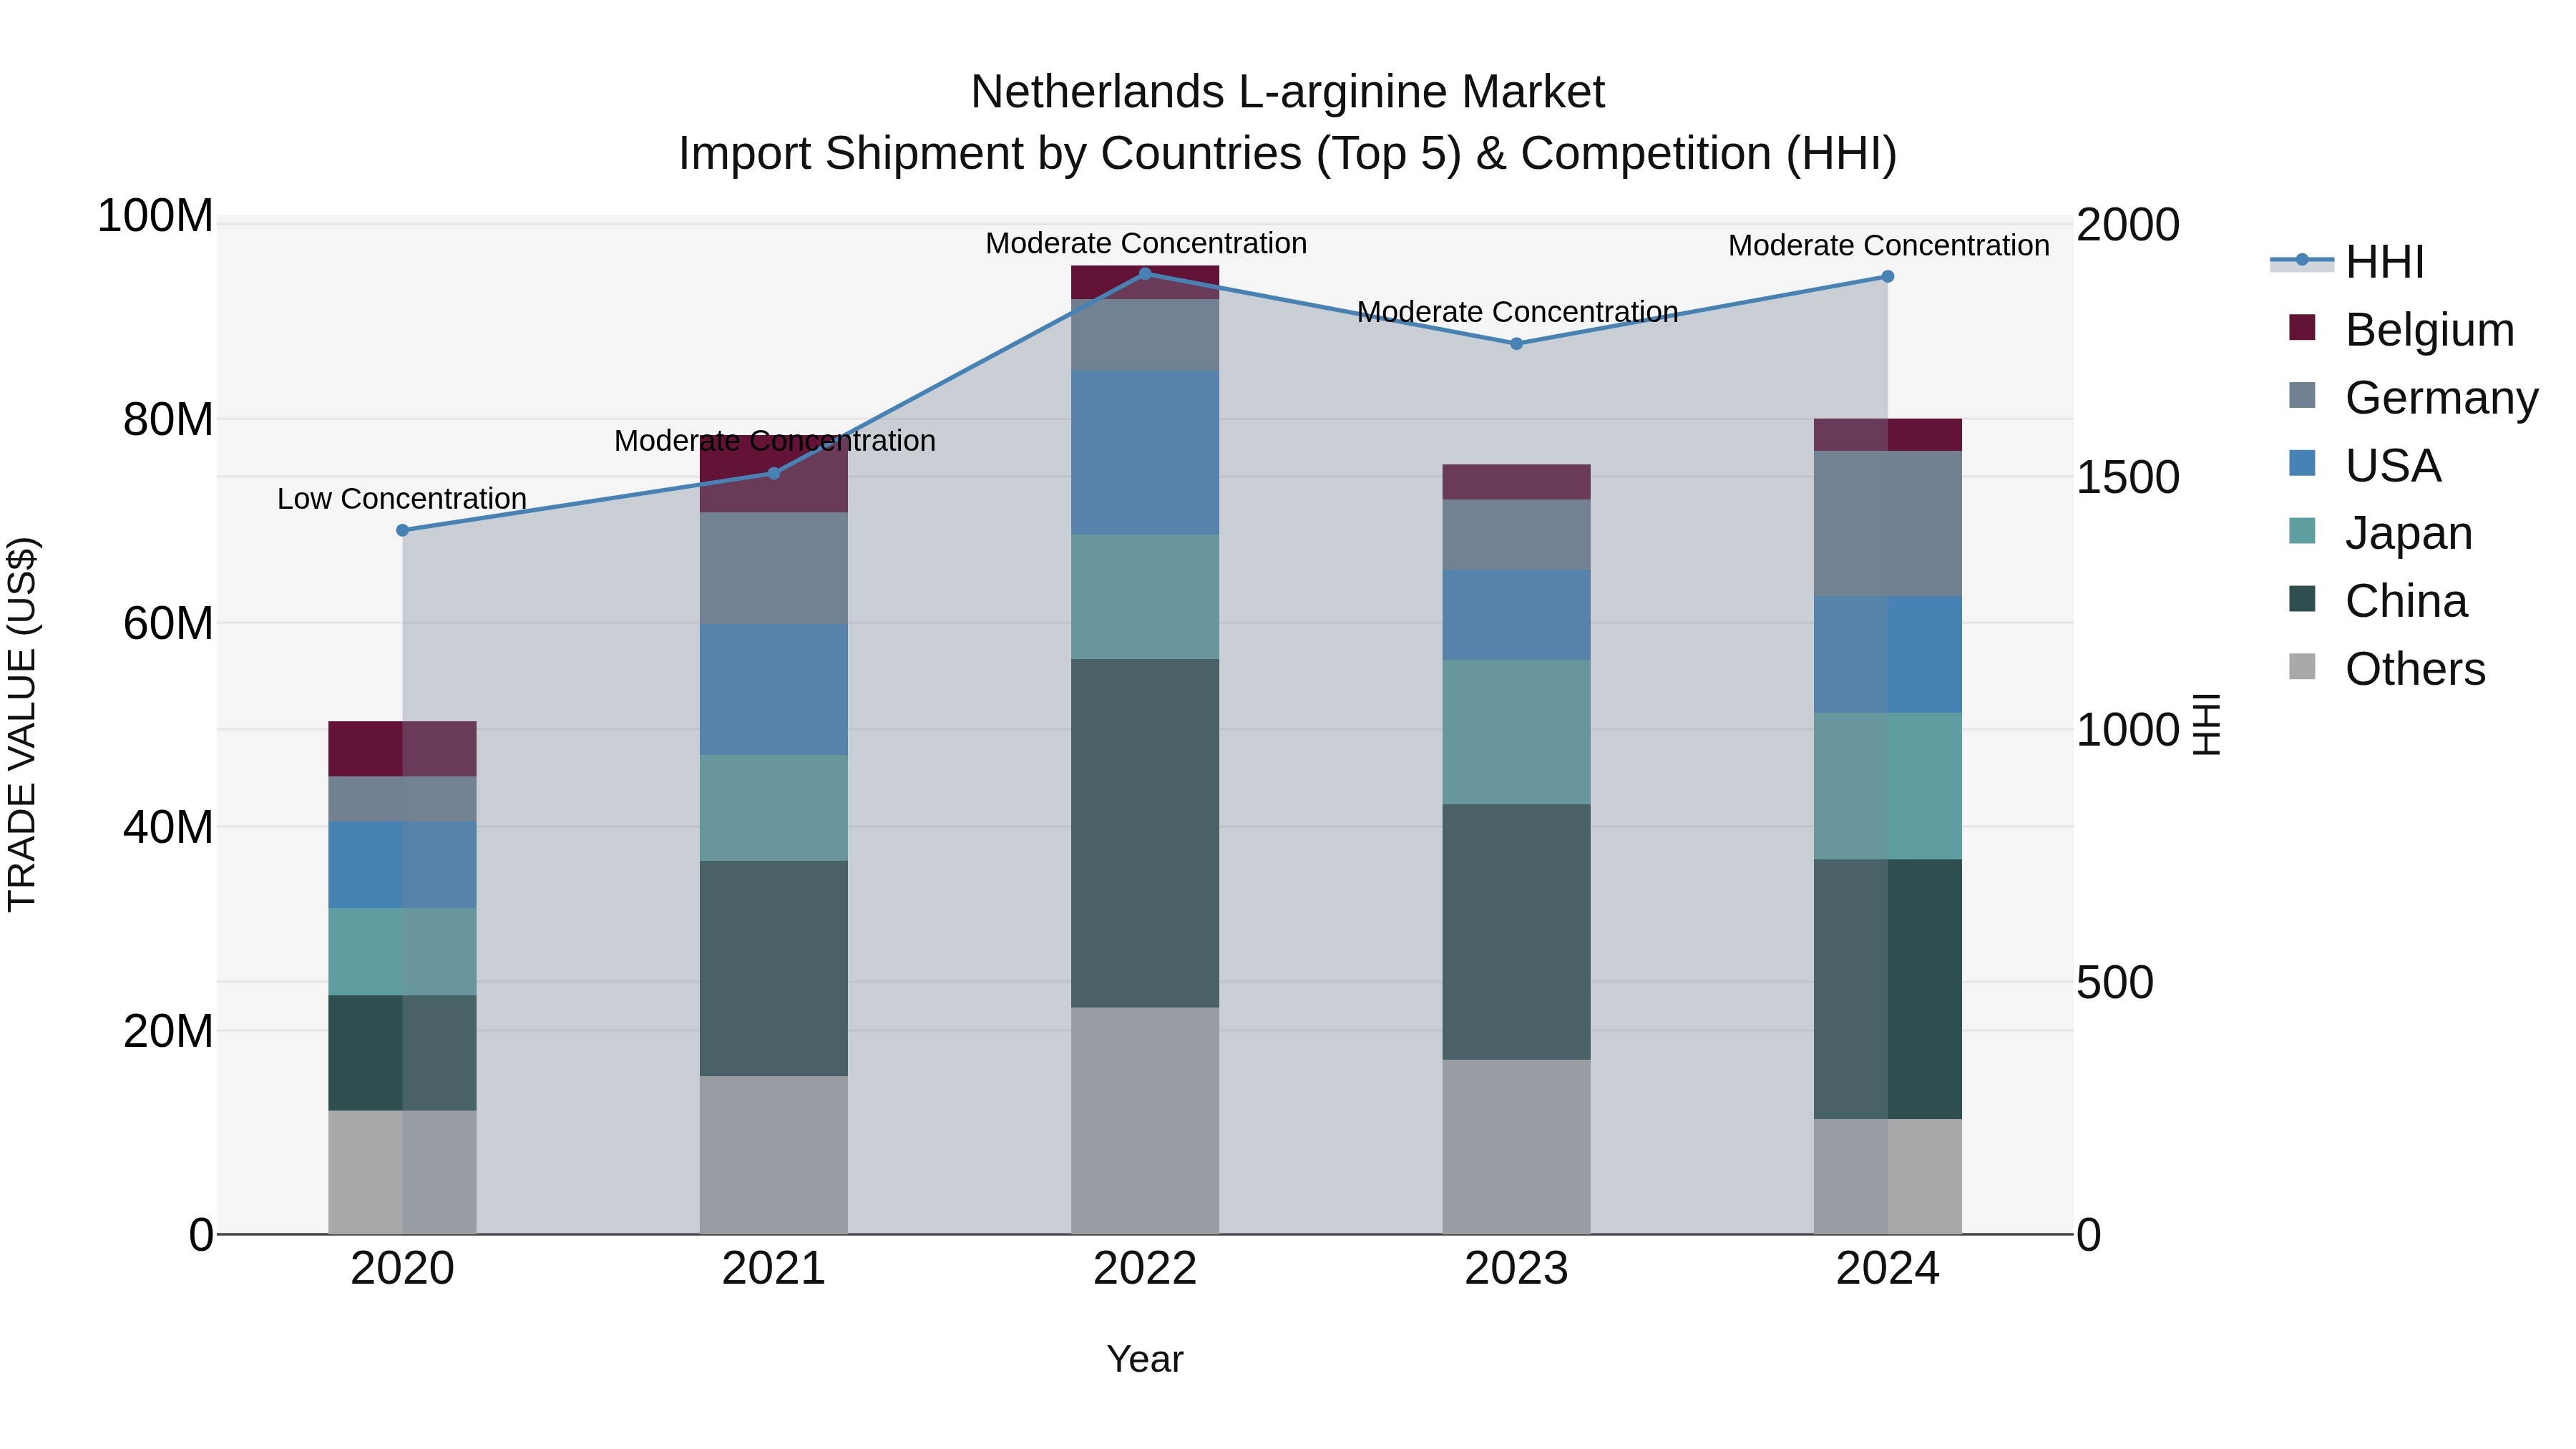
Task: Click 'Moderate Concentration' label above 2023
Action: [1517, 312]
